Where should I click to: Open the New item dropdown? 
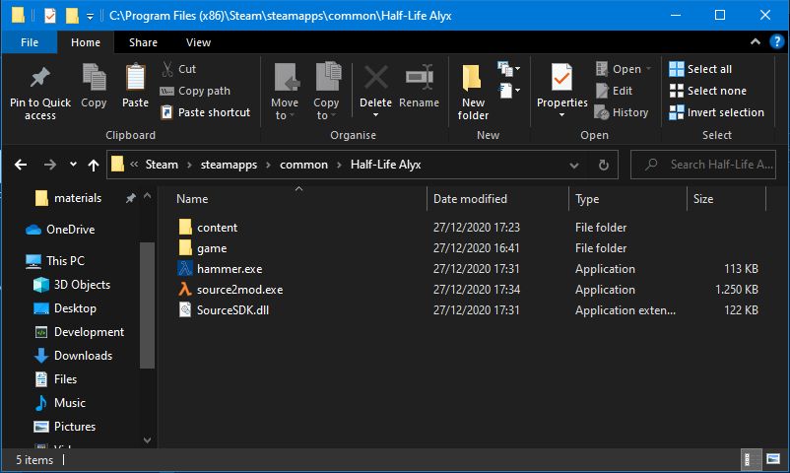point(509,69)
